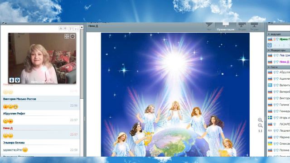Select guest Геннадий in participants list
Viewport: 290px width, 163px height.
[279, 111]
